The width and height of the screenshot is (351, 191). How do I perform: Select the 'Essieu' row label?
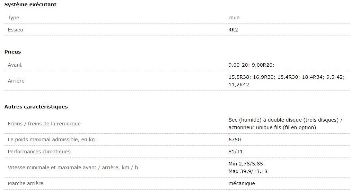(16, 30)
